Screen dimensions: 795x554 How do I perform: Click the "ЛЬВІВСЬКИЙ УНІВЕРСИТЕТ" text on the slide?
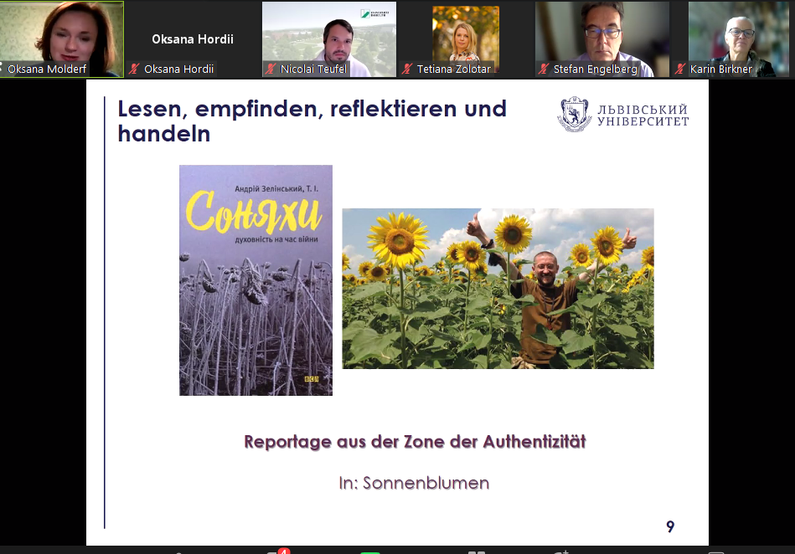pos(643,115)
